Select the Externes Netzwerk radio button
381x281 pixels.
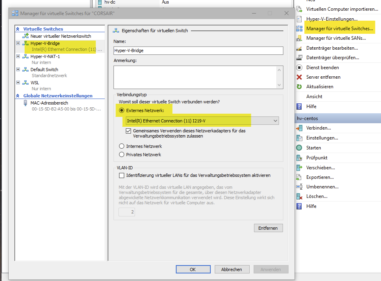coord(121,110)
